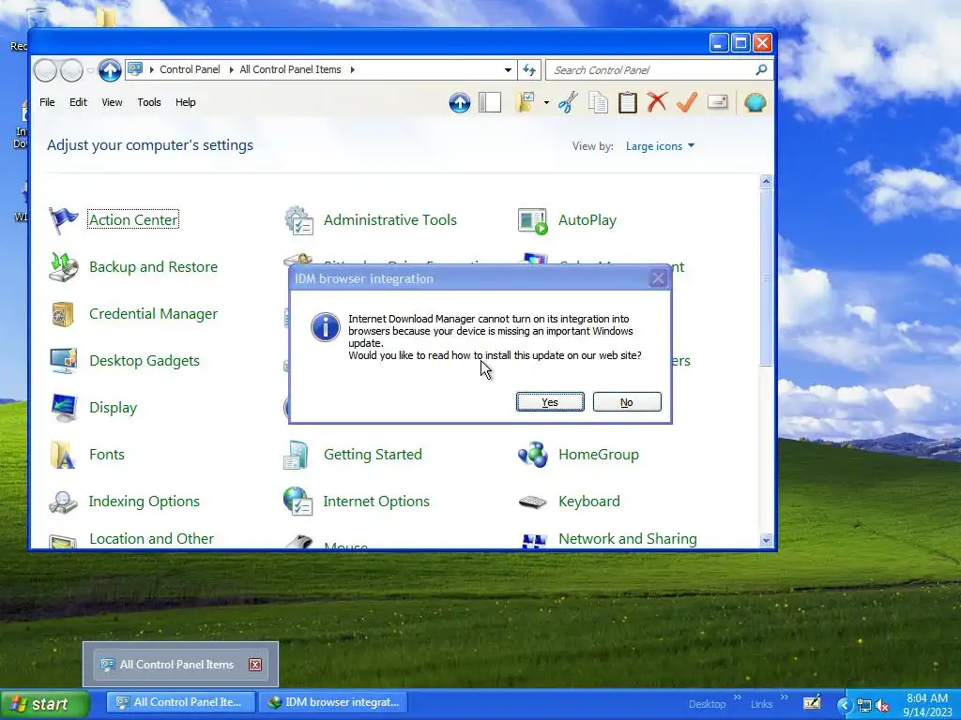Viewport: 961px width, 720px height.
Task: Expand the Links toolbar chevron on taskbar
Action: [785, 697]
